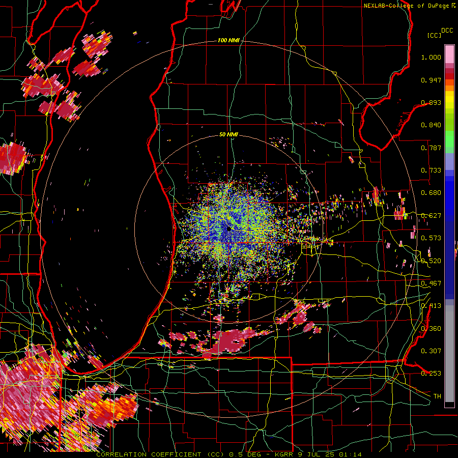Click the gray bottom segment of color bar

(449, 354)
